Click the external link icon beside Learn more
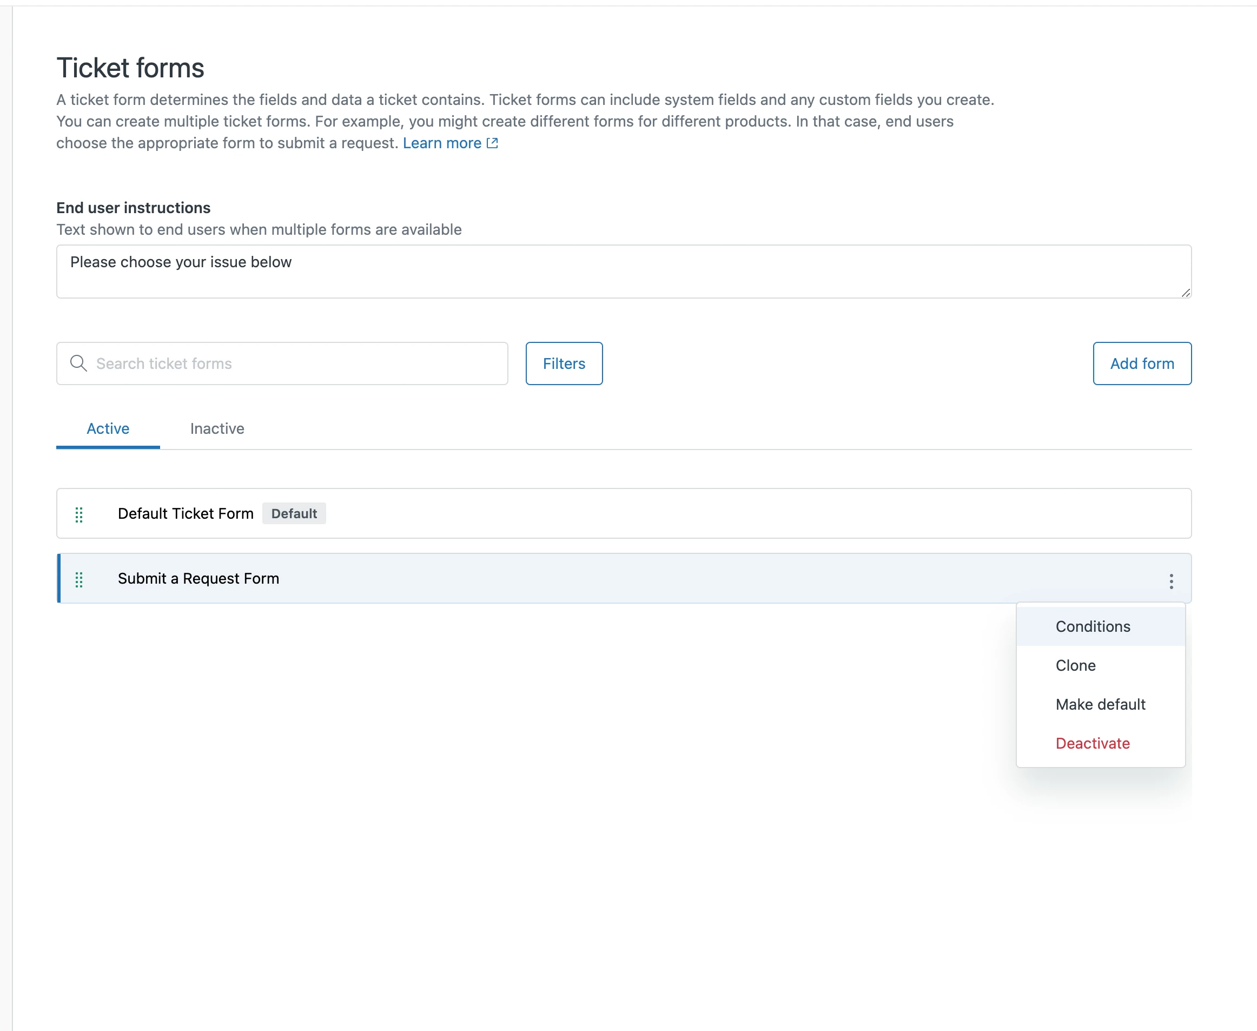 click(x=492, y=143)
